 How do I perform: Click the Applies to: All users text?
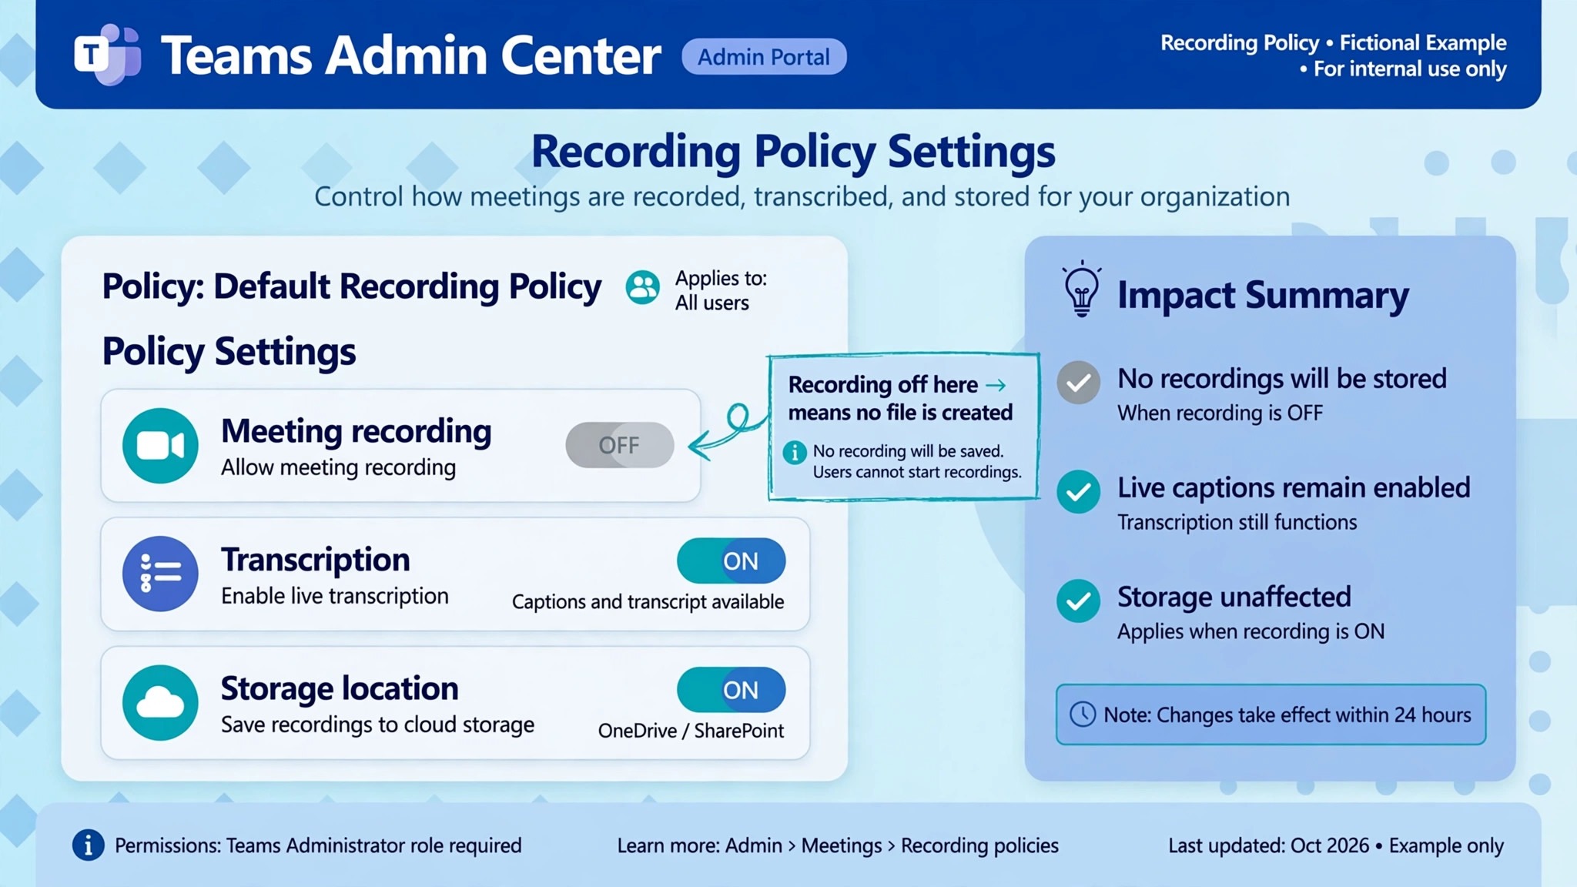pos(721,290)
